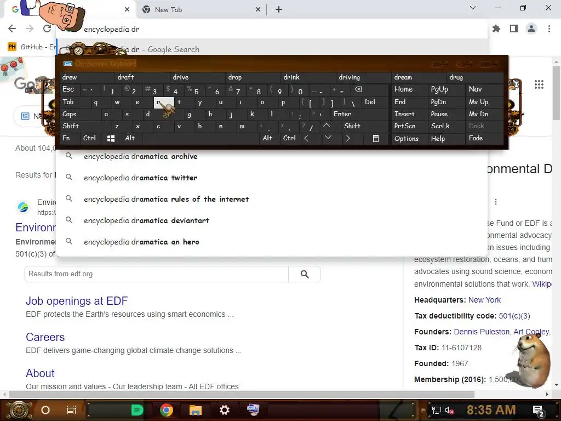Click the Windows logo key on the on-screen keyboard
Viewport: 561px width, 421px height.
pyautogui.click(x=111, y=139)
